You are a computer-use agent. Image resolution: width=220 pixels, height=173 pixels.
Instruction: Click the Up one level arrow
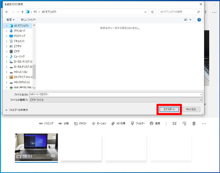pos(22,12)
